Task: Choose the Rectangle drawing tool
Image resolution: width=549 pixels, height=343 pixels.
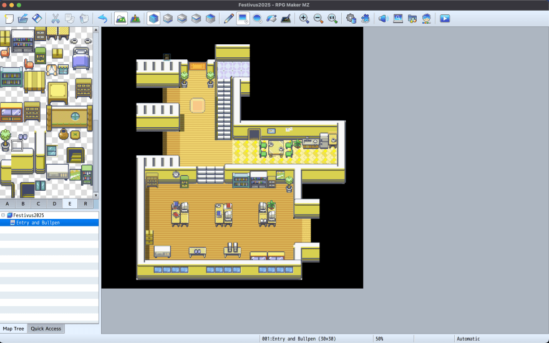Action: pos(243,19)
